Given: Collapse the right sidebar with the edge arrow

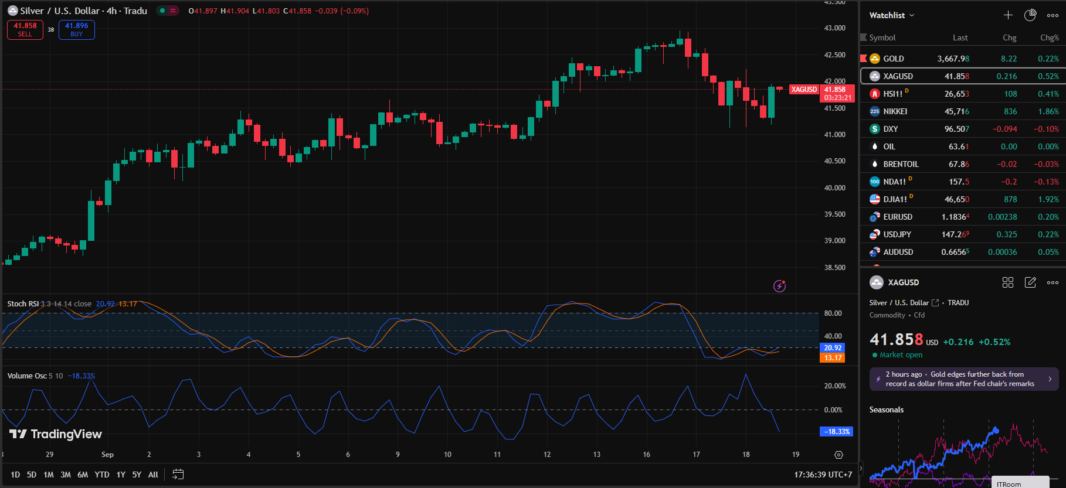Looking at the screenshot, I should (861, 468).
